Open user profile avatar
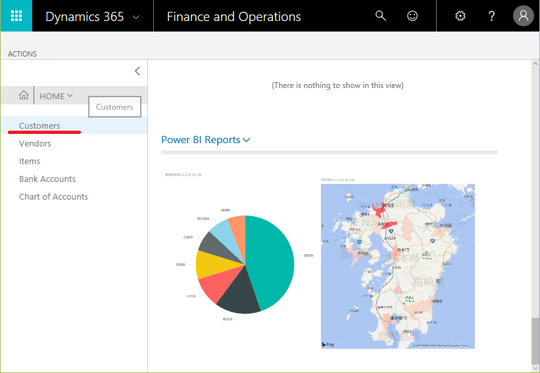 [523, 16]
